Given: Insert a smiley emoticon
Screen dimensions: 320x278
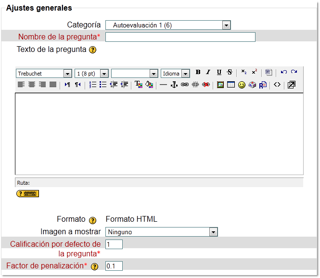Looking at the screenshot, I should click(x=242, y=85).
